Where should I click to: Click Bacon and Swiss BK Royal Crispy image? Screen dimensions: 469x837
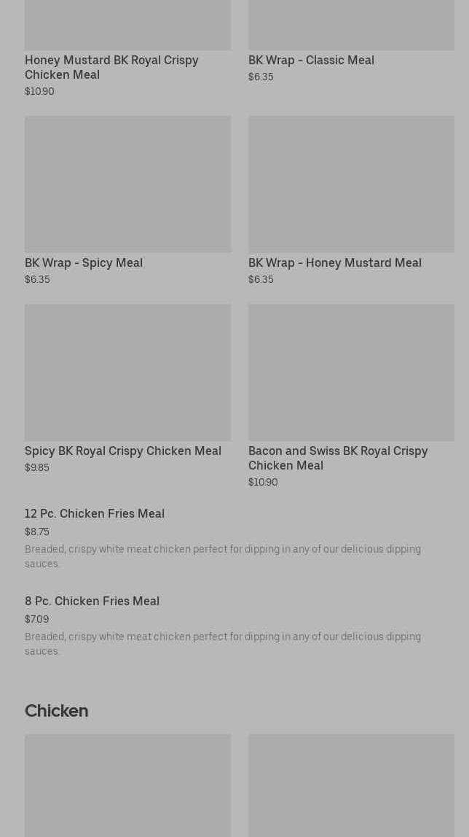351,373
